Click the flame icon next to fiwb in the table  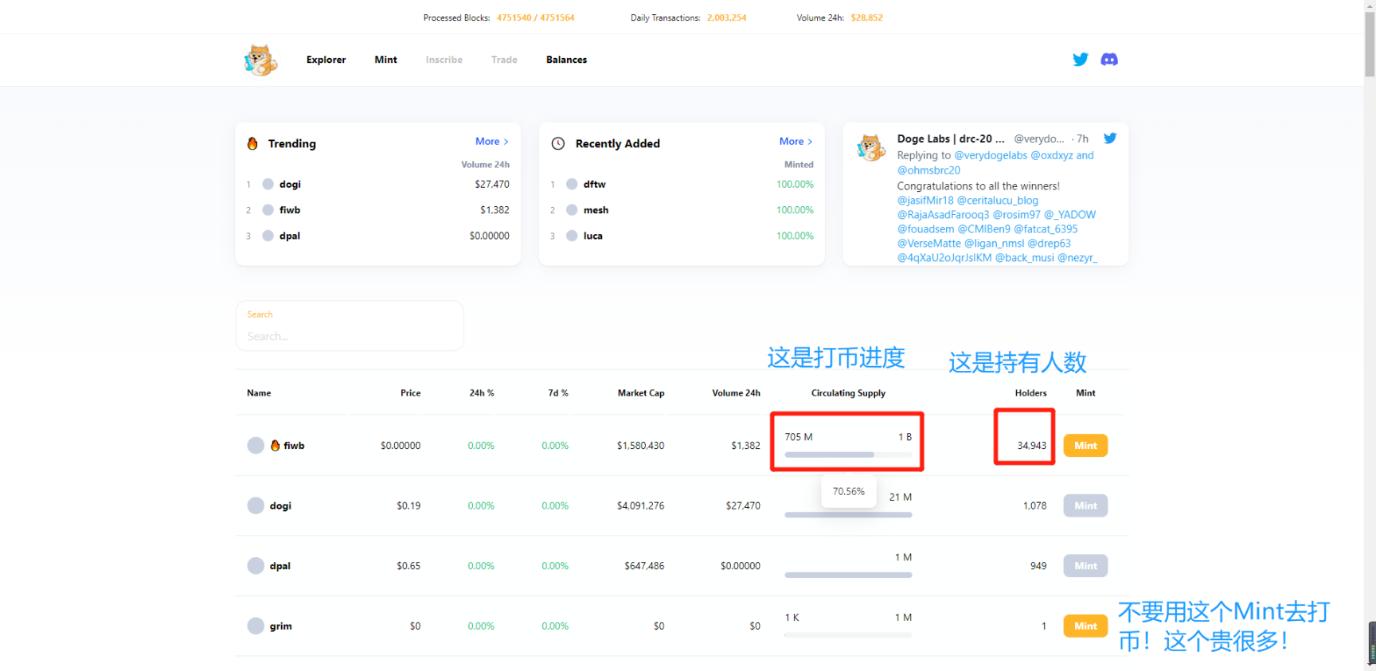(275, 446)
